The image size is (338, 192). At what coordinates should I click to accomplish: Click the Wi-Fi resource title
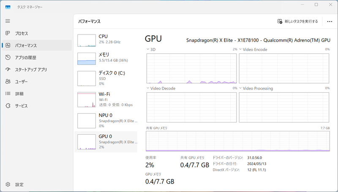104,94
